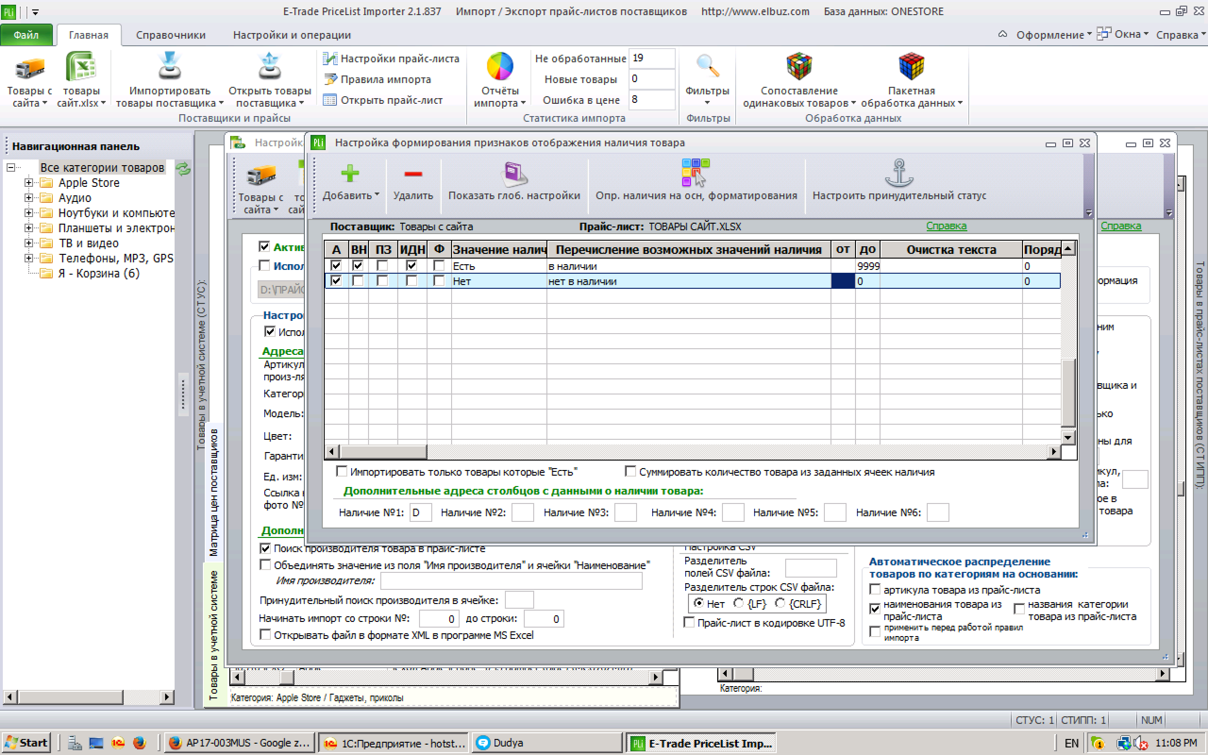Switch to 1С:Предприятие taskbar button
The image size is (1208, 755).
(x=394, y=743)
